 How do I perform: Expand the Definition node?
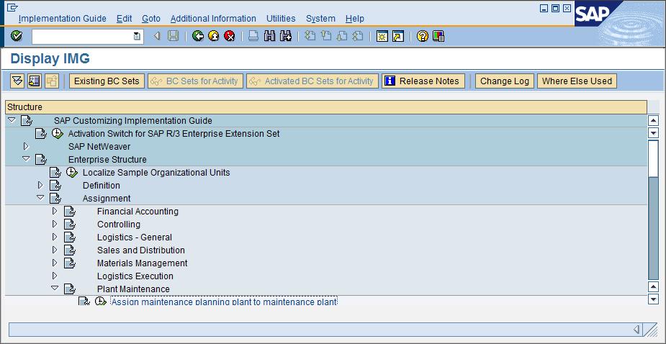[40, 185]
